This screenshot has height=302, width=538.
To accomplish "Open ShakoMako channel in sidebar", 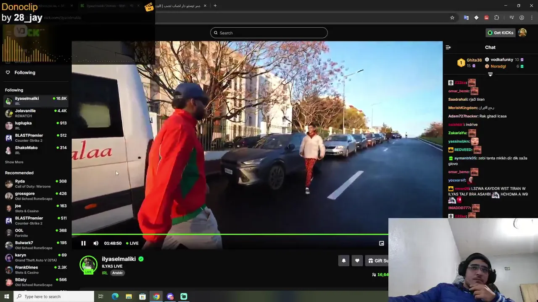I will [x=36, y=150].
